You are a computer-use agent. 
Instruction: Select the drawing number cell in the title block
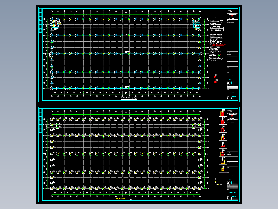pyautogui.click(x=233, y=96)
